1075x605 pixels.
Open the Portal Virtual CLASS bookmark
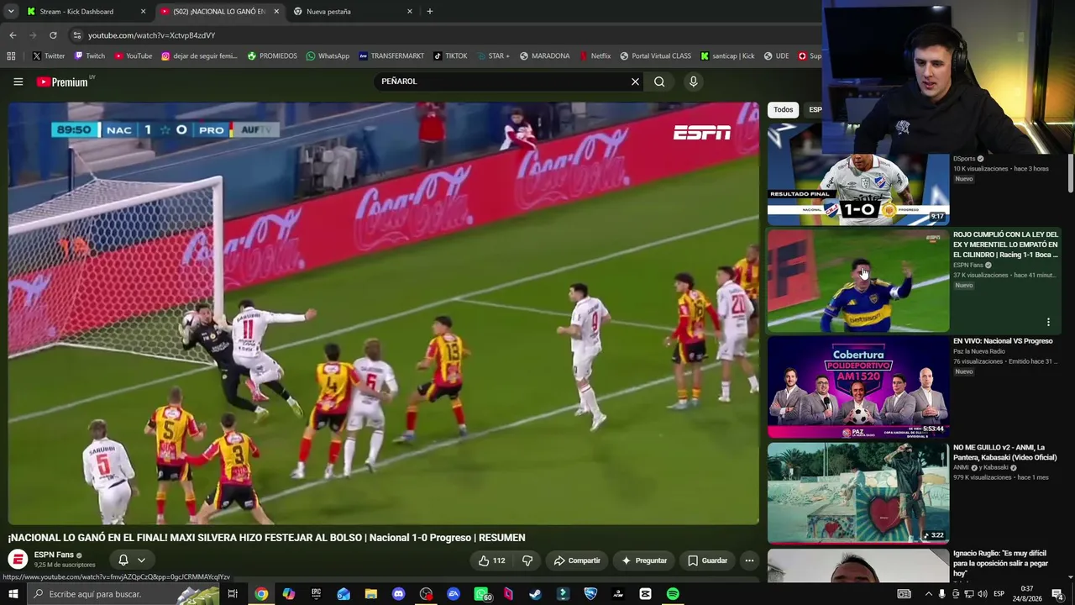[655, 56]
